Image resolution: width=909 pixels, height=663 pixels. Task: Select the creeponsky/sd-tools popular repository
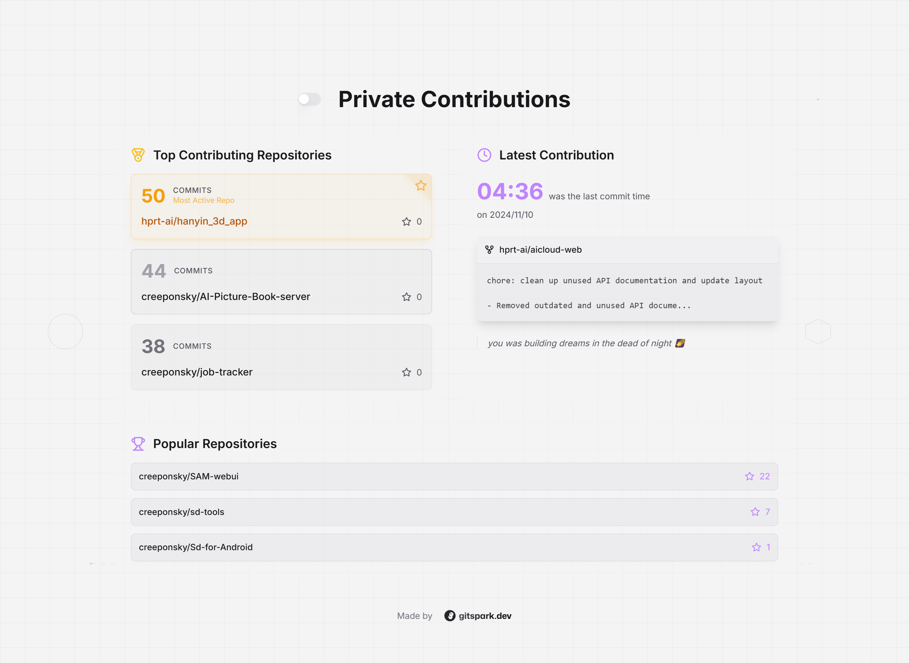181,512
